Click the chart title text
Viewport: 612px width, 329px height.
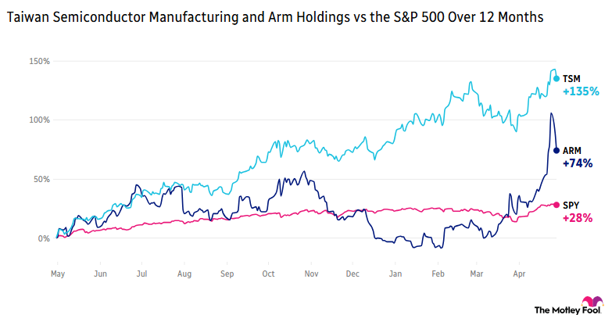click(x=275, y=17)
